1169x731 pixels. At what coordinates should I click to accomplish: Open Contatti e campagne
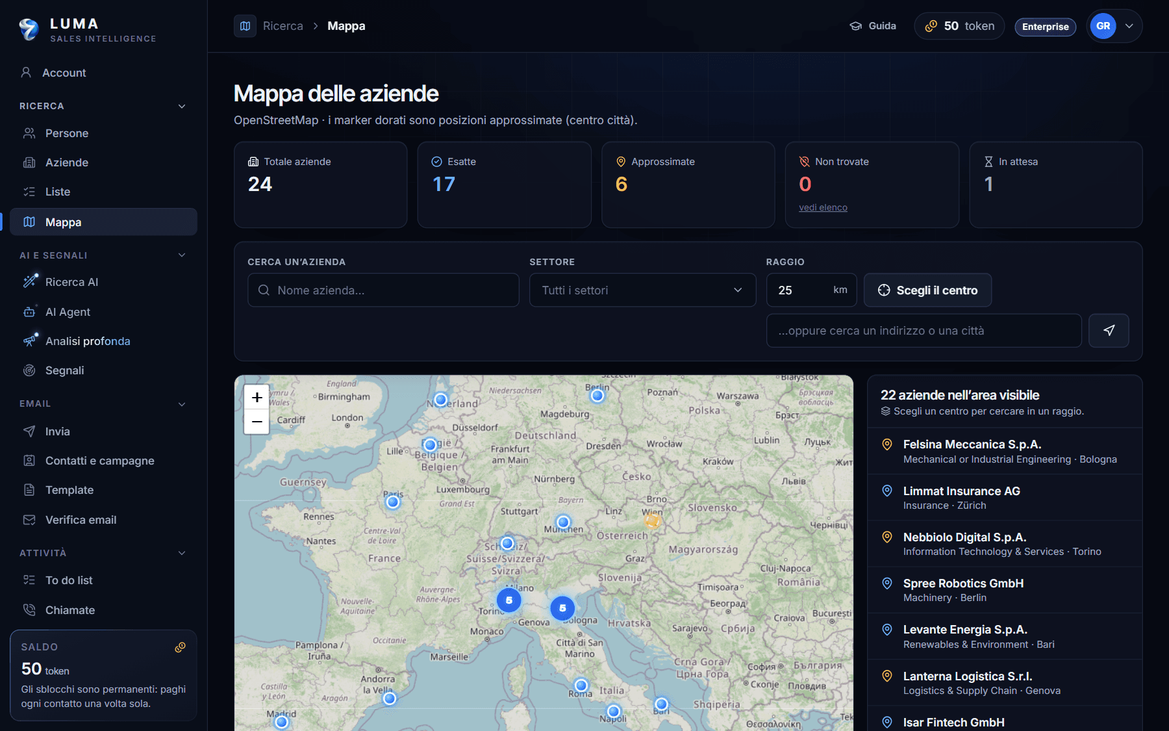(x=103, y=461)
